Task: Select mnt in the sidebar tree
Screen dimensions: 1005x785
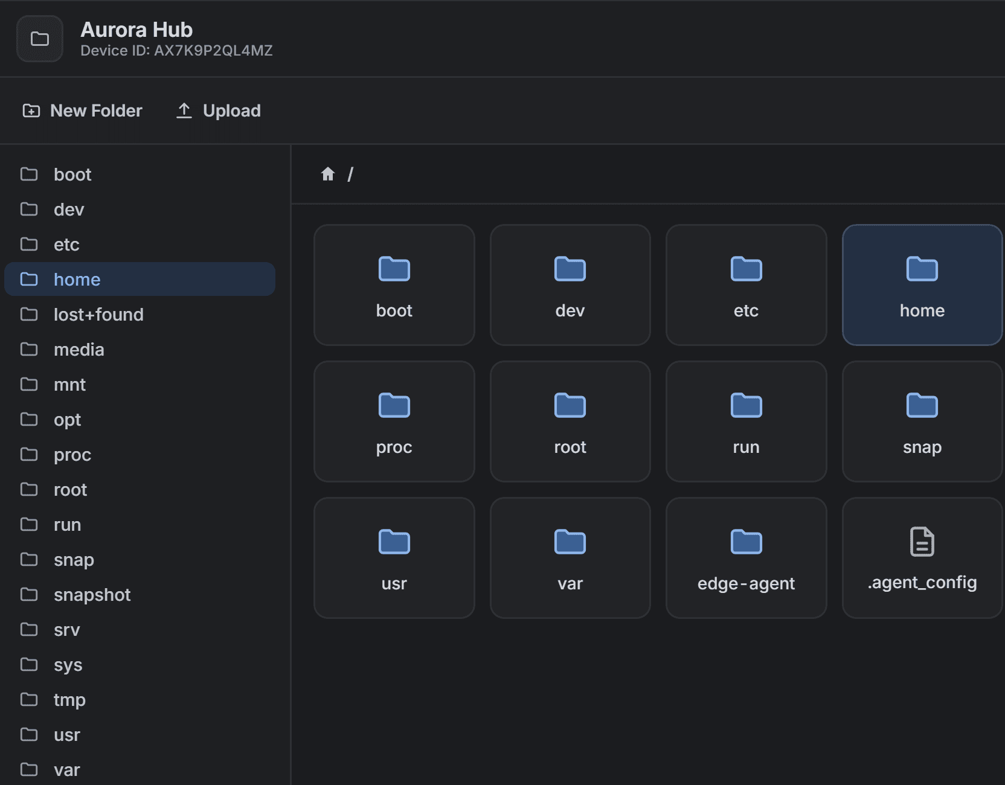Action: point(140,385)
